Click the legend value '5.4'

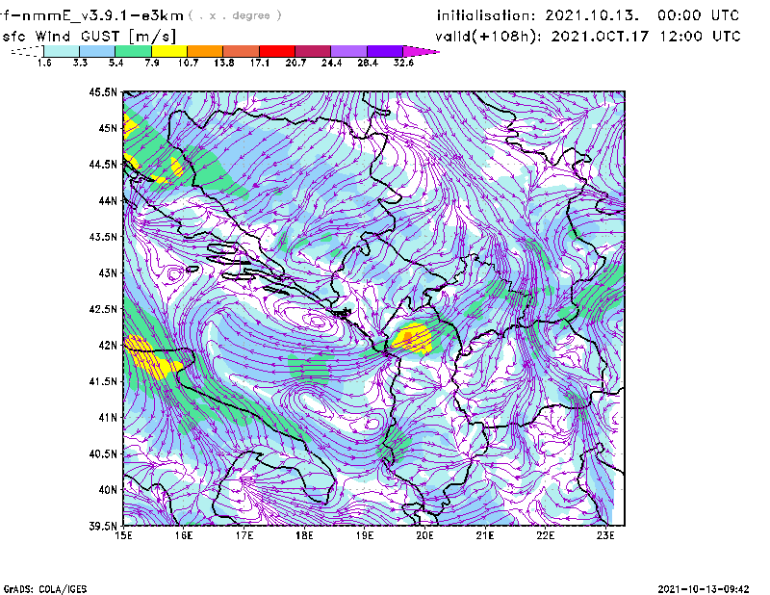click(115, 63)
